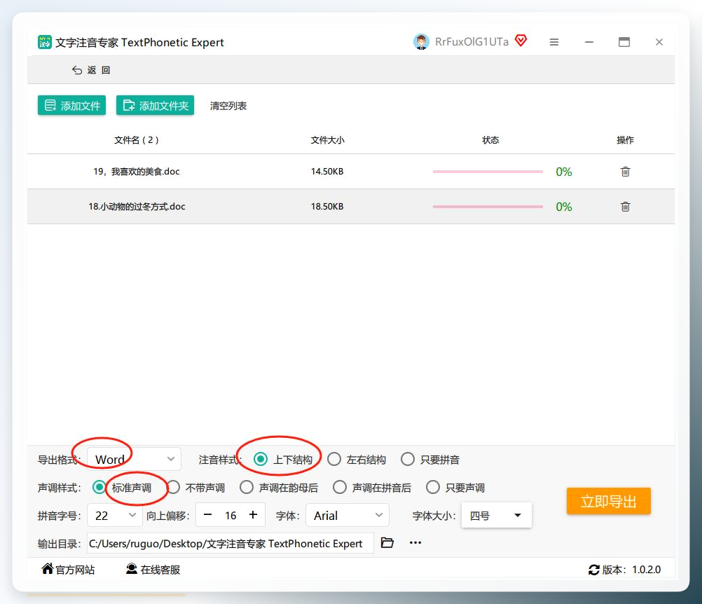Click the three-dots browse output directory icon

[415, 542]
